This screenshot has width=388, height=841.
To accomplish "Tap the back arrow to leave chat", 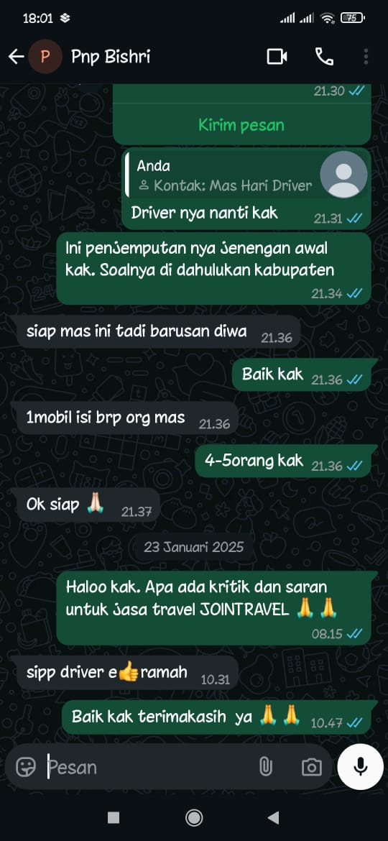I will tap(16, 56).
